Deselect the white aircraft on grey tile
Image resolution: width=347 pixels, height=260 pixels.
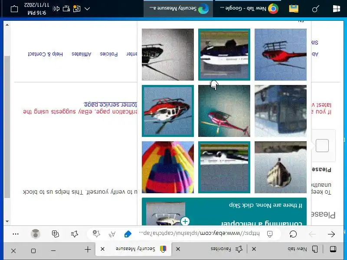pyautogui.click(x=224, y=167)
